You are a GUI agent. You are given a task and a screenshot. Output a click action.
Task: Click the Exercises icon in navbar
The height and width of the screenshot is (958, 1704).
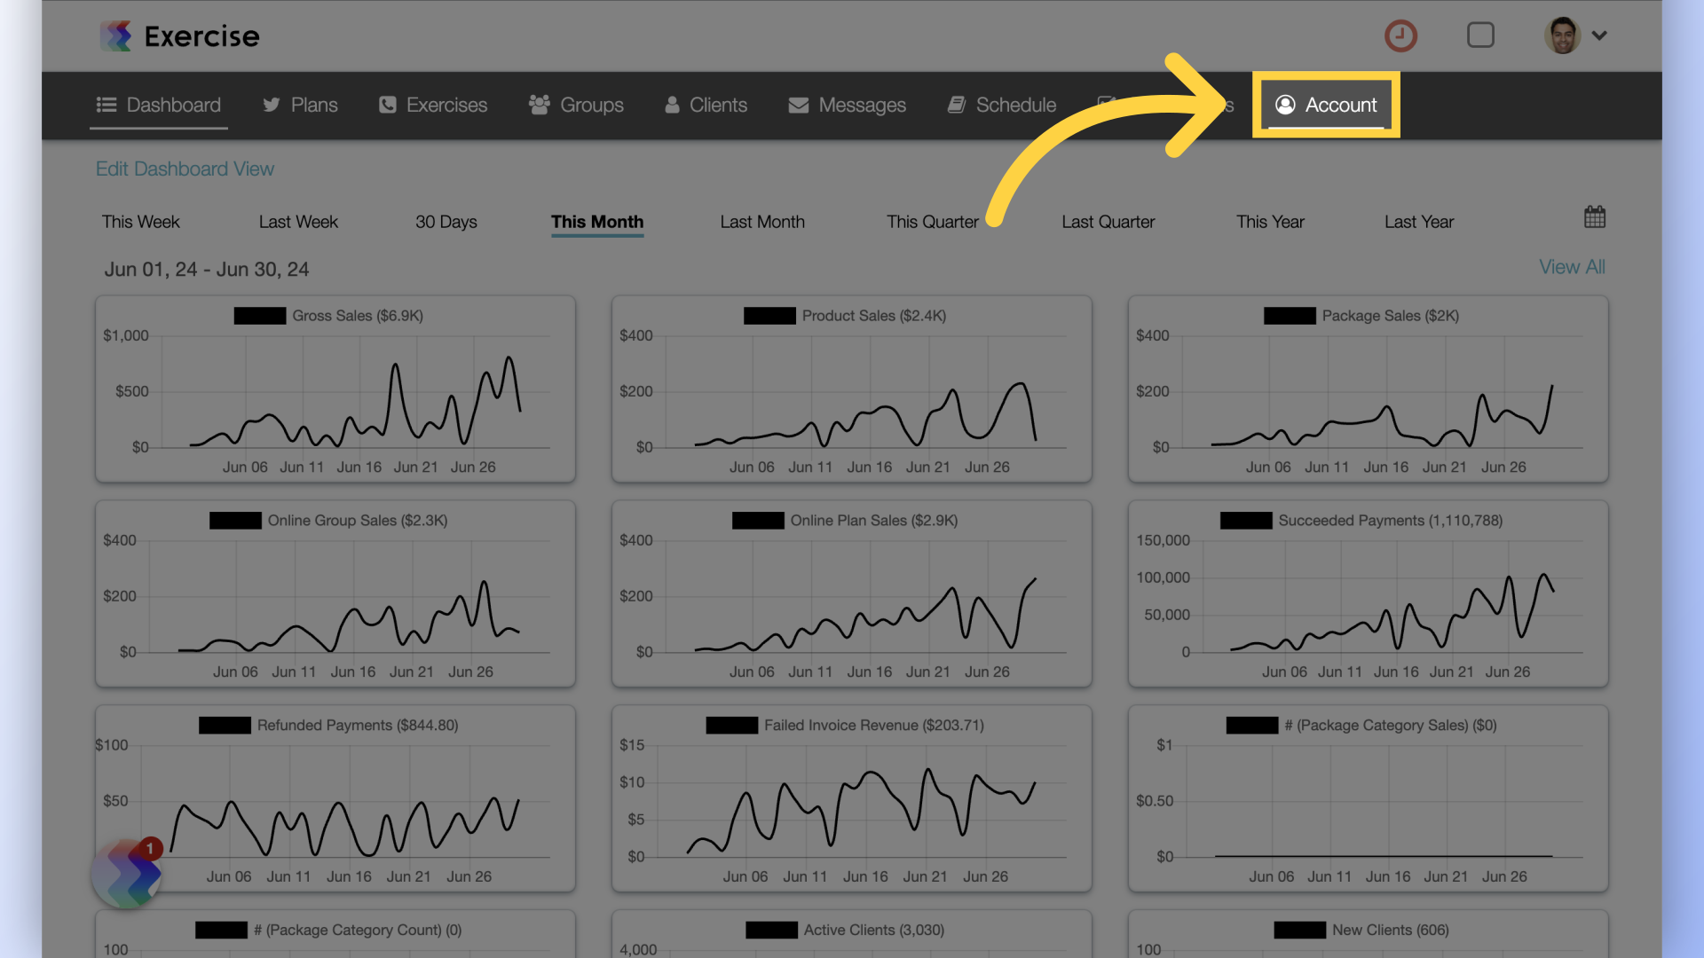(x=388, y=105)
